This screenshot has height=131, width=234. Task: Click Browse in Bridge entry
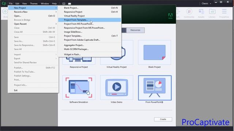[33, 20]
